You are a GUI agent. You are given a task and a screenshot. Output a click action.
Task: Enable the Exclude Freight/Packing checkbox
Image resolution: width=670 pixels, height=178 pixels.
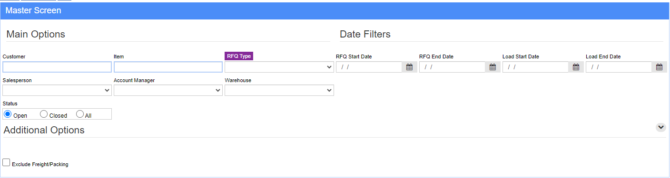click(6, 163)
